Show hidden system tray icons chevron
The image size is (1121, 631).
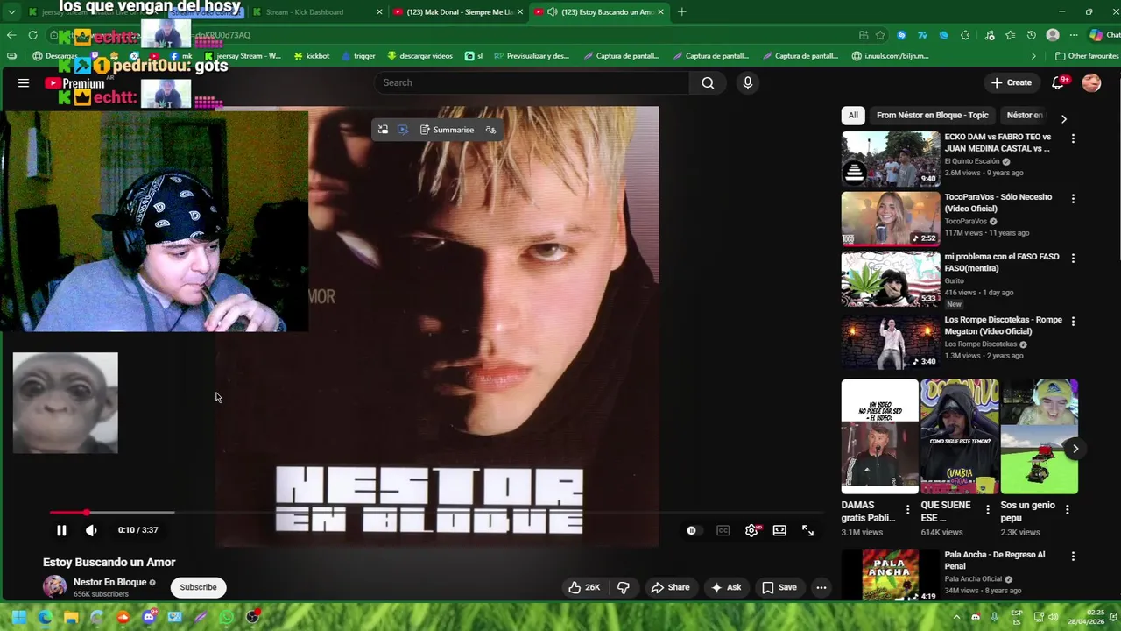[956, 617]
